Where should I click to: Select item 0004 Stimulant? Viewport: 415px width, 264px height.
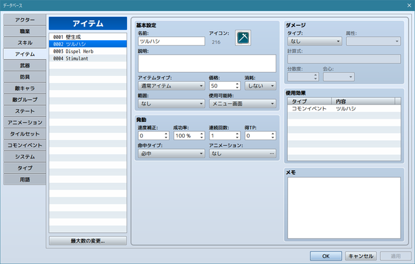88,58
